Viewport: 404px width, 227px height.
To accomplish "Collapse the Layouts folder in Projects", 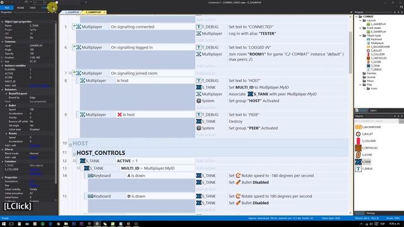I will tap(360, 20).
